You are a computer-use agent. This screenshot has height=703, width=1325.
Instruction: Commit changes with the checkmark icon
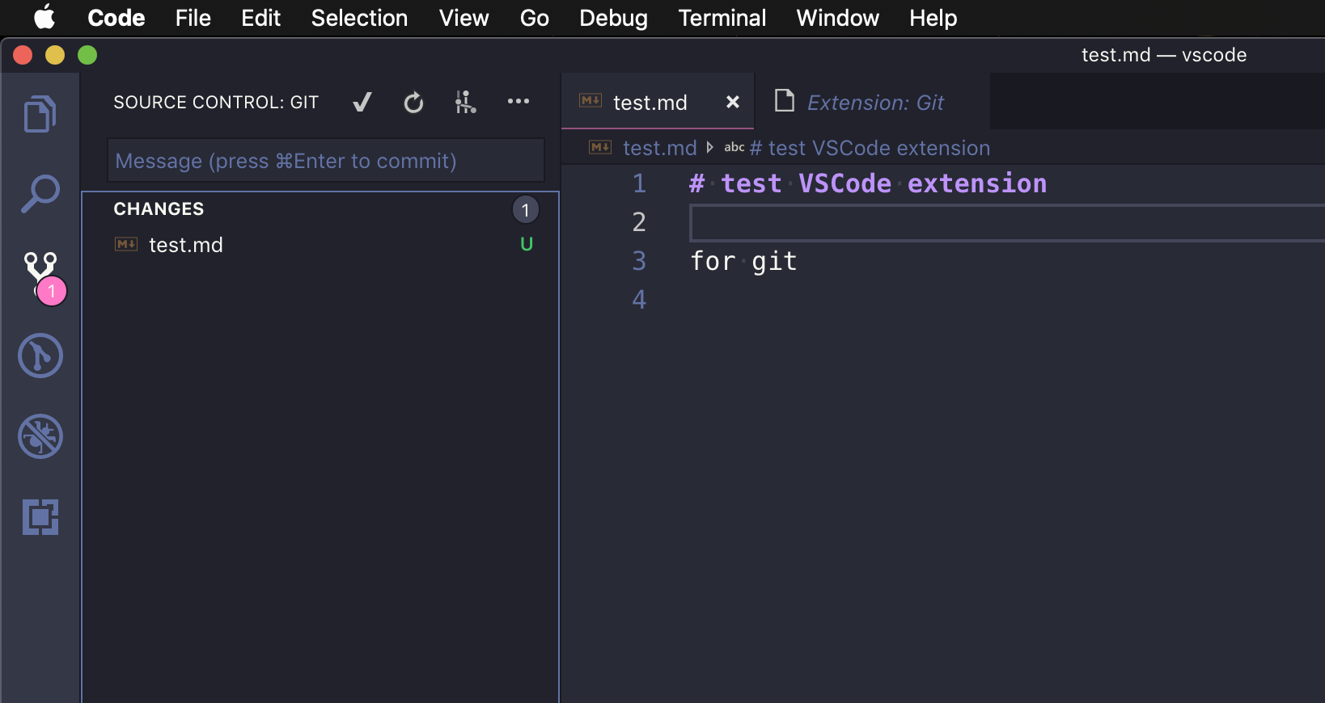tap(362, 103)
